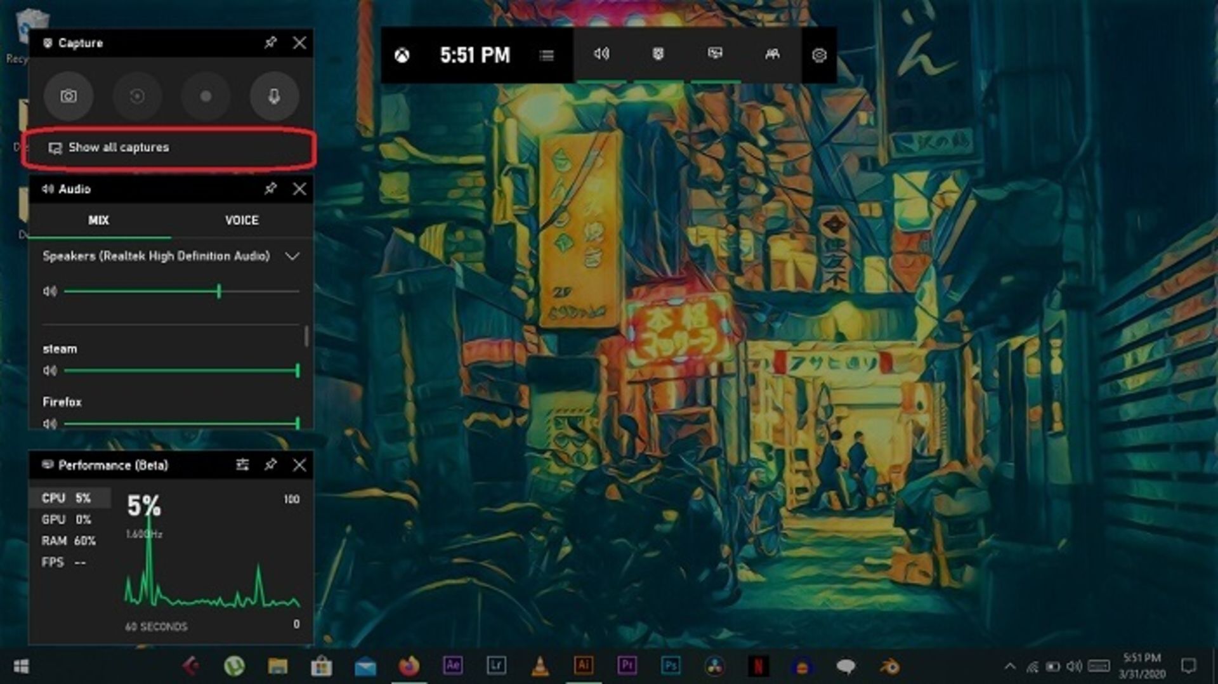Expand the Speakers output device dropdown
The height and width of the screenshot is (684, 1218).
pos(293,256)
